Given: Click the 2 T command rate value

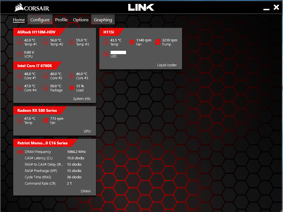Looking at the screenshot, I should pyautogui.click(x=69, y=184).
